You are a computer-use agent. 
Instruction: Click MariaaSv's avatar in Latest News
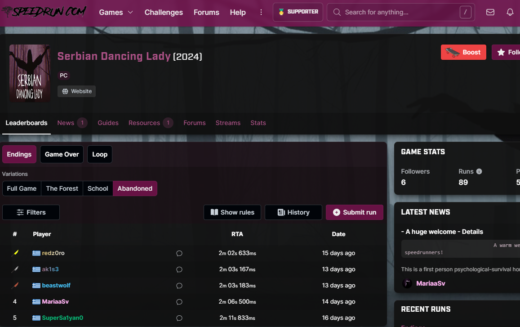pyautogui.click(x=407, y=283)
